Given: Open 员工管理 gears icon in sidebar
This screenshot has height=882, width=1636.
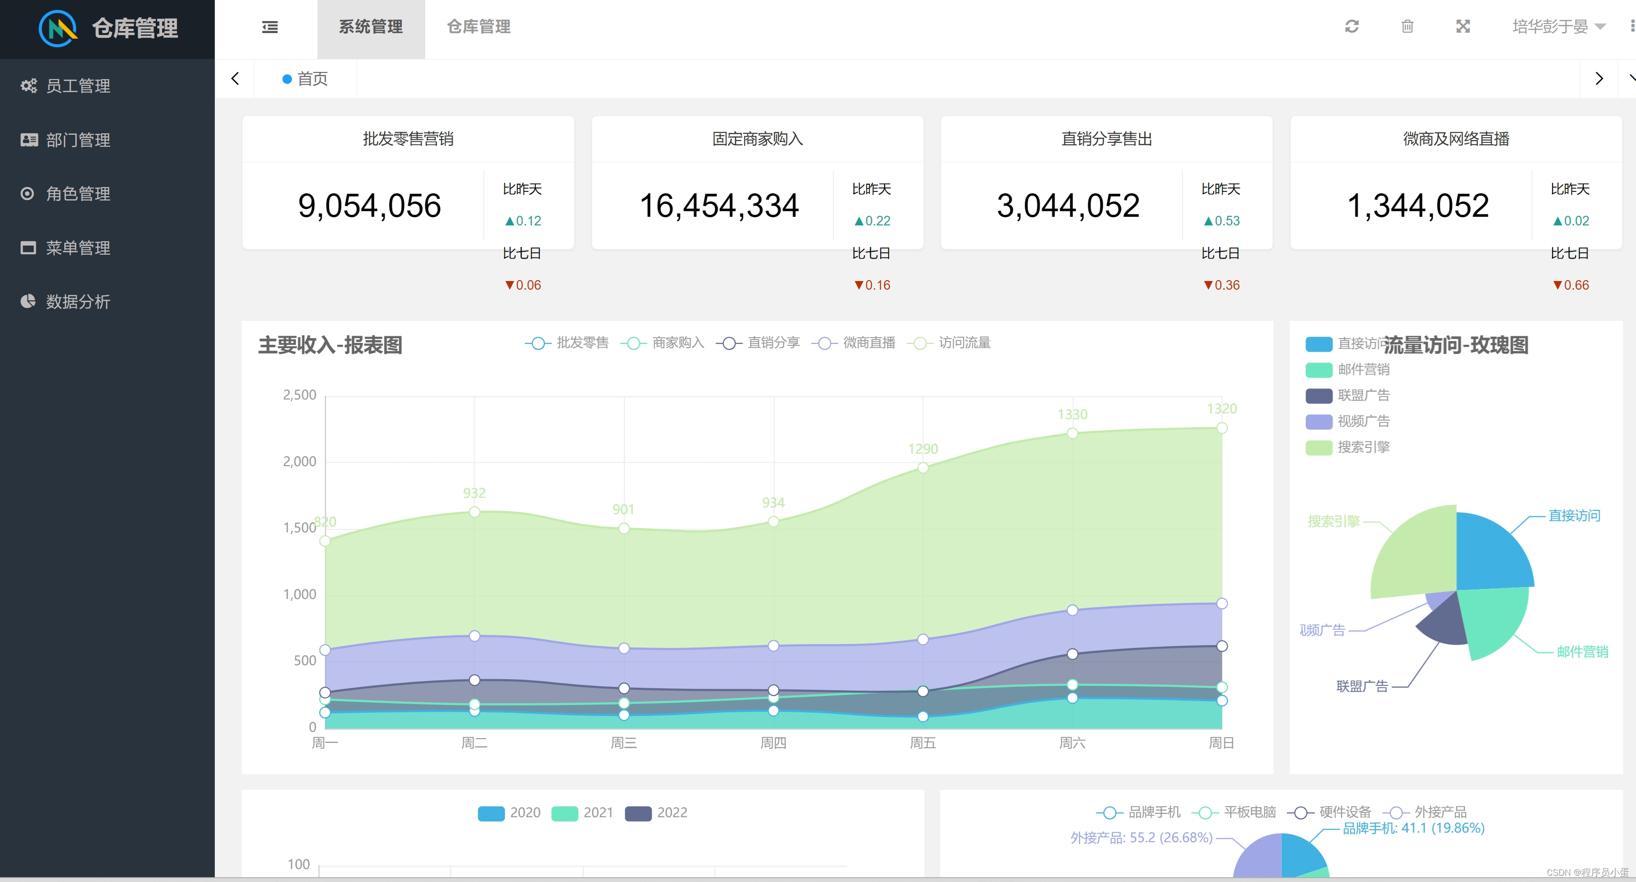Looking at the screenshot, I should [x=29, y=86].
